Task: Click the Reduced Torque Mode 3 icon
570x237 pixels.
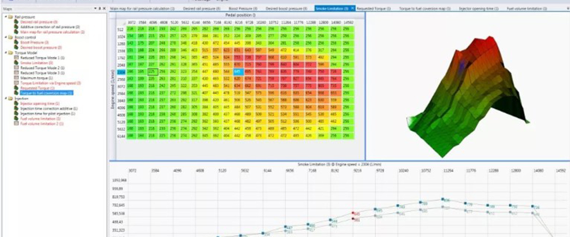Action: click(16, 73)
